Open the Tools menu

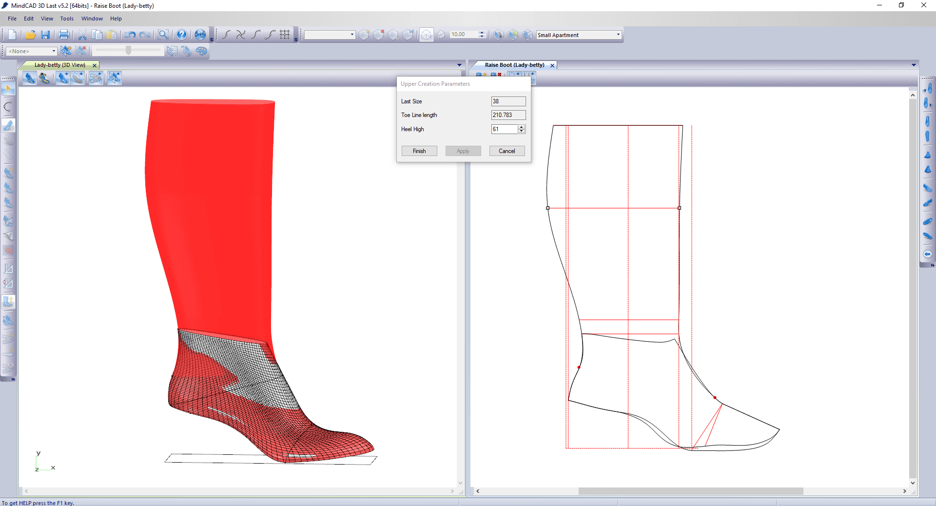(67, 19)
